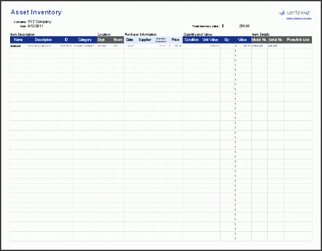322x251 pixels.
Task: Click the Qty column header
Action: 227,40
